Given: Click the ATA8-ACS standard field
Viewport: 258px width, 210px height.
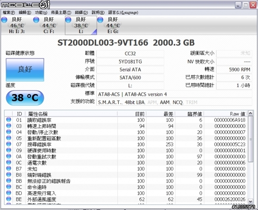Looking at the screenshot, I should tap(174, 94).
